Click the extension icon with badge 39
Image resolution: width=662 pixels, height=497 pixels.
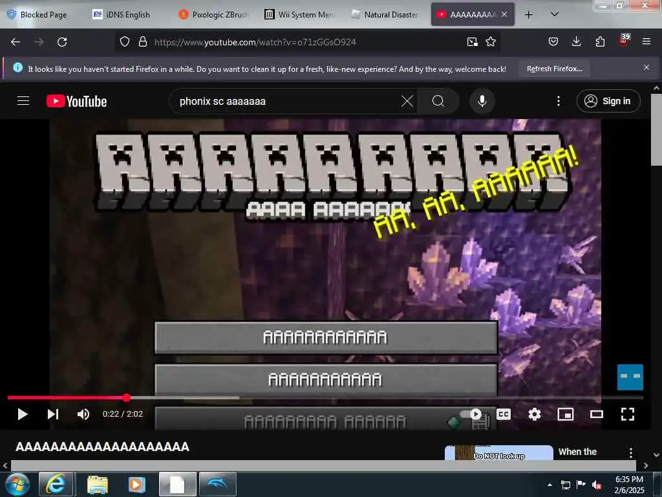(624, 40)
